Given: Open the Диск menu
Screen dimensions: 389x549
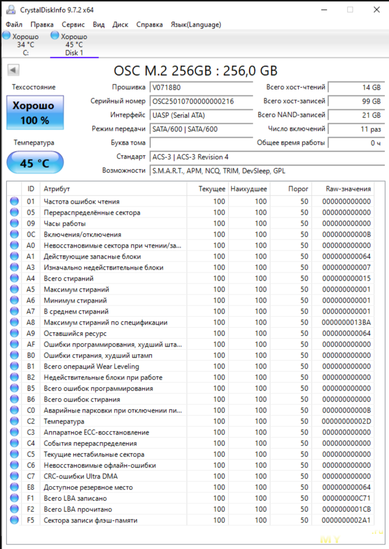Looking at the screenshot, I should point(120,25).
